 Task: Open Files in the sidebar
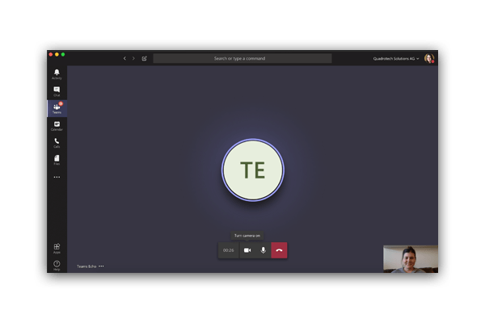click(57, 160)
